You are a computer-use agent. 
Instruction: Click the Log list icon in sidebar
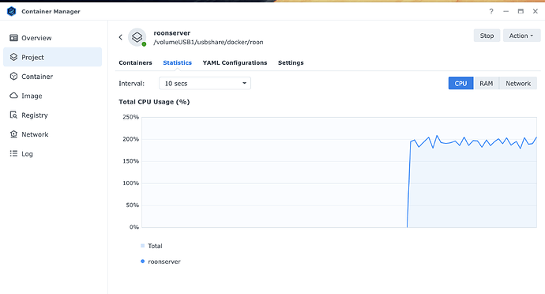(13, 153)
